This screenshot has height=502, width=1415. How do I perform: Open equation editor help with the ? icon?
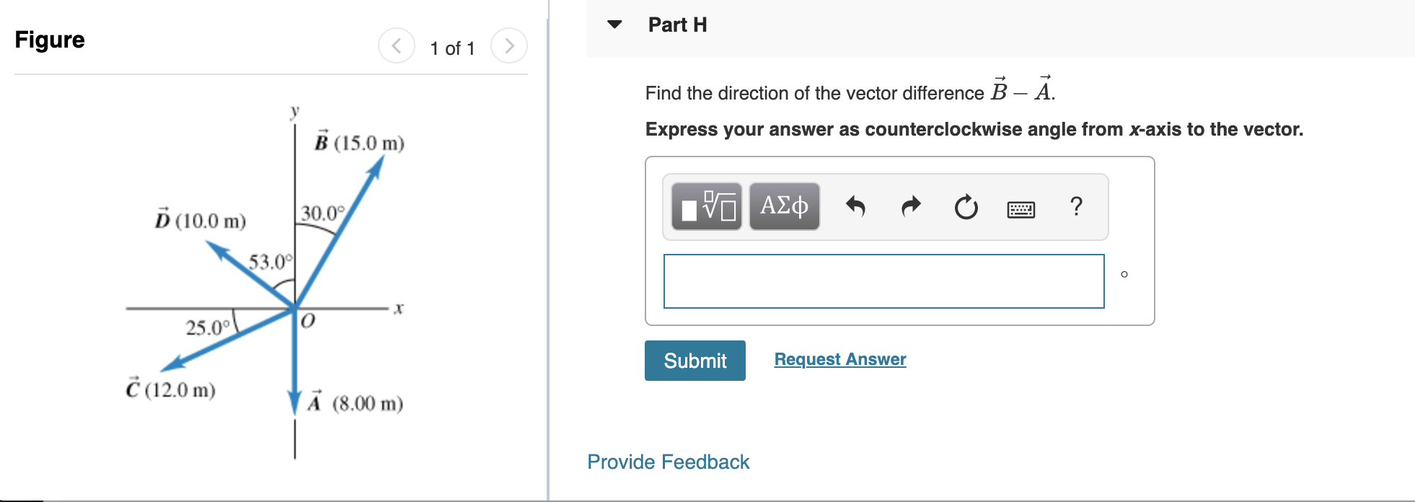pos(1077,208)
